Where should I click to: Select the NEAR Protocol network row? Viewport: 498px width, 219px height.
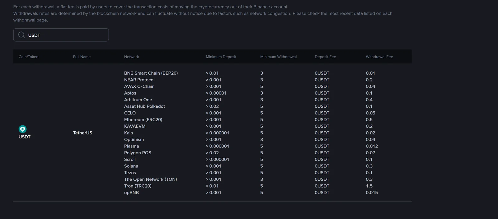coord(139,80)
